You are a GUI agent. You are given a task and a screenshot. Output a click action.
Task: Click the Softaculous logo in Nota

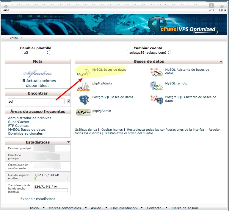(x=37, y=73)
